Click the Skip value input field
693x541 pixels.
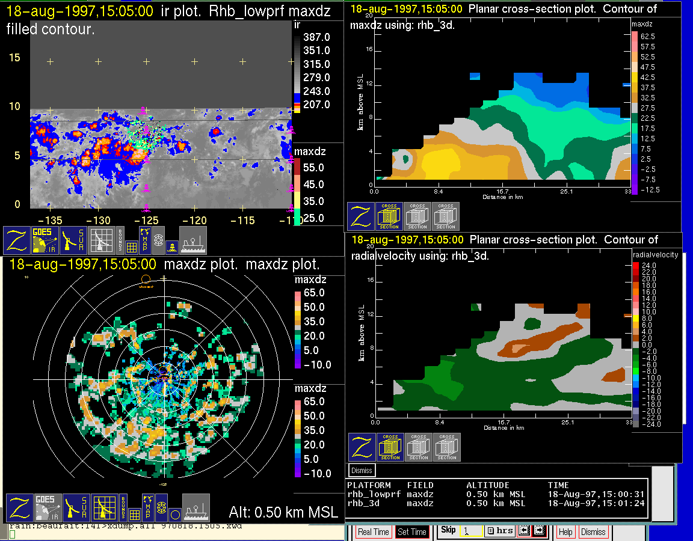[x=470, y=532]
